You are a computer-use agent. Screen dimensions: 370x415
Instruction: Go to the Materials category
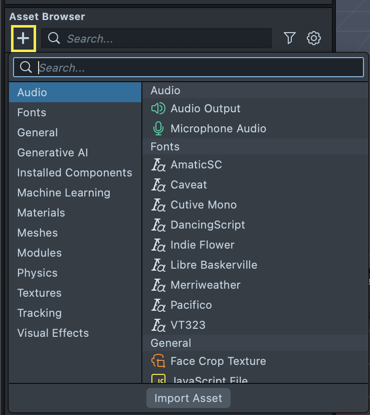tap(41, 213)
